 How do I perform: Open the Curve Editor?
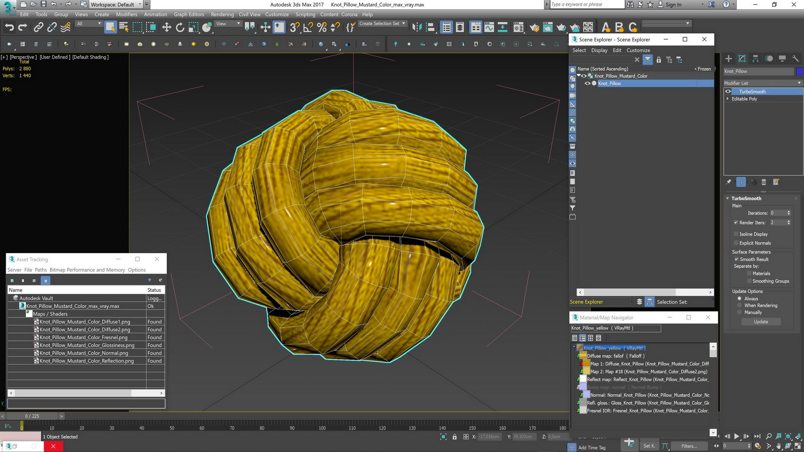(x=489, y=28)
